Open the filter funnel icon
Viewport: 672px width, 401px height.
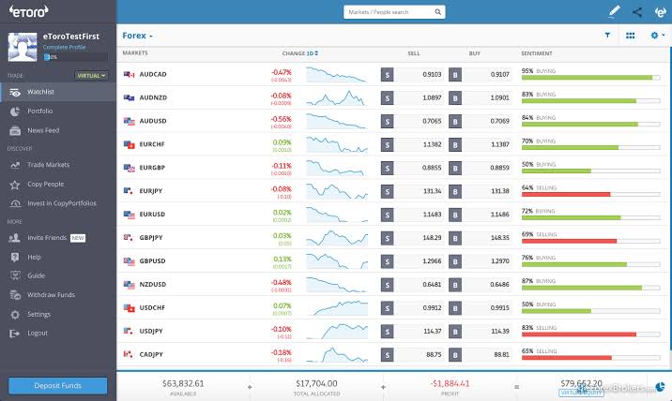click(607, 36)
